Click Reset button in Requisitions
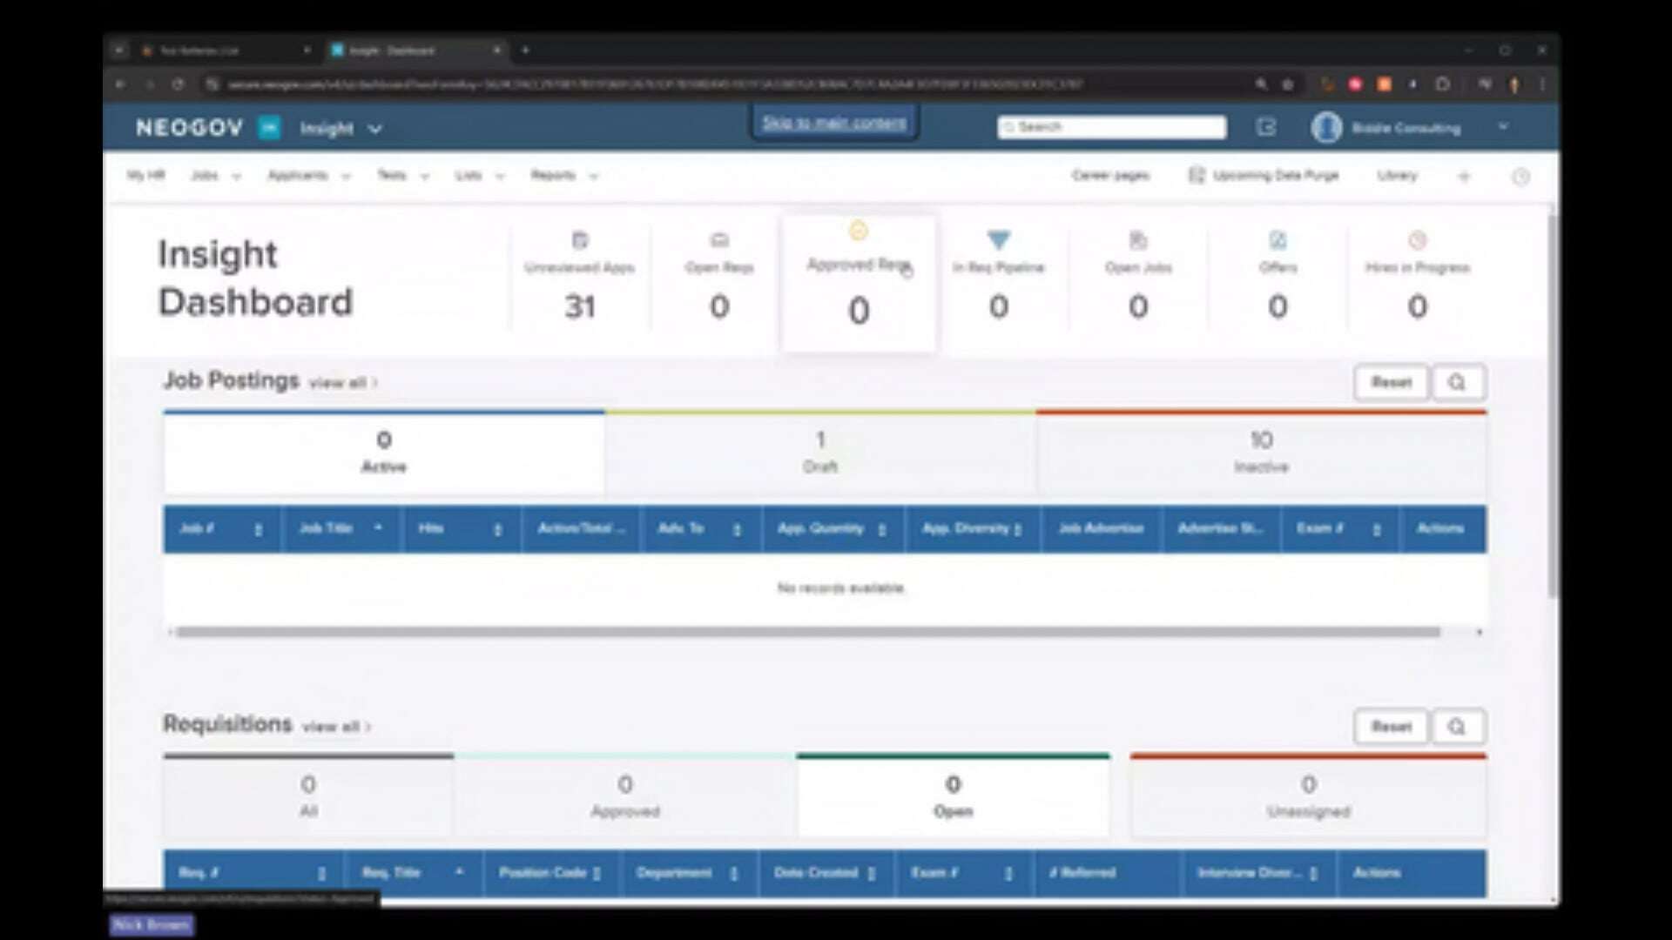The height and width of the screenshot is (940, 1672). click(x=1391, y=725)
